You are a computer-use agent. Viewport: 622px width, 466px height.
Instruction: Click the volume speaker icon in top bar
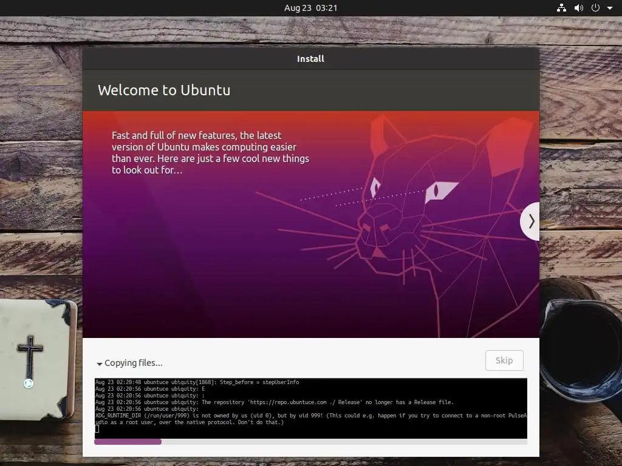579,8
